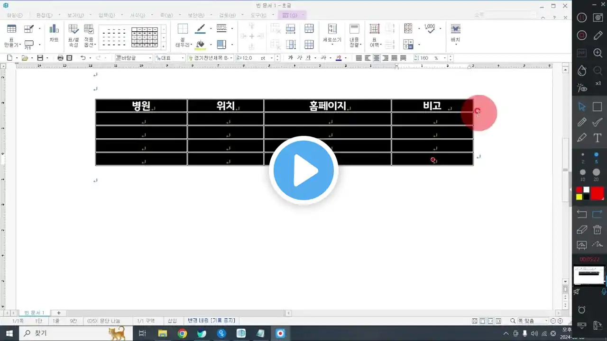Click the 셀 테두리 cell border icon
The image size is (607, 341).
click(x=183, y=29)
